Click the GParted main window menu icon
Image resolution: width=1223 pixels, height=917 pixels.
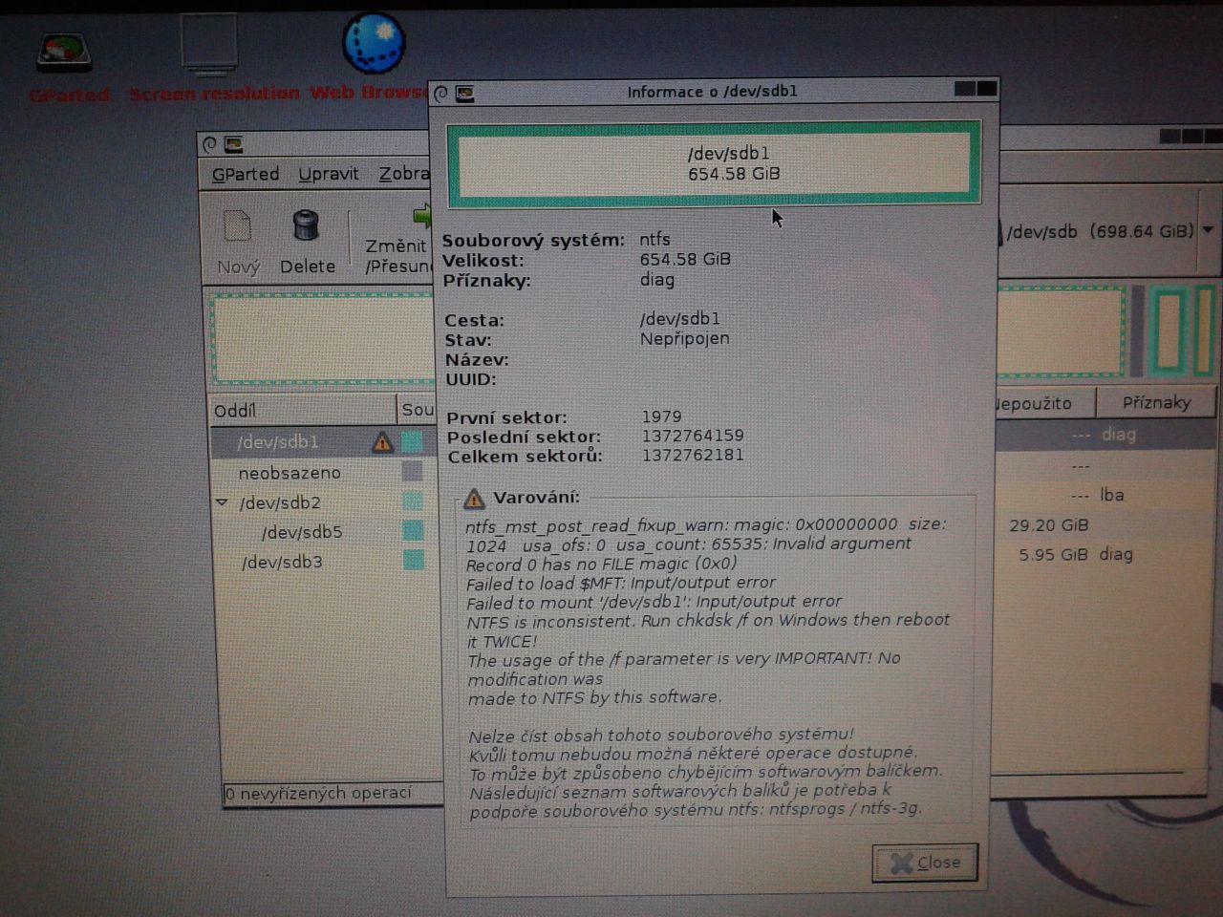(x=209, y=145)
